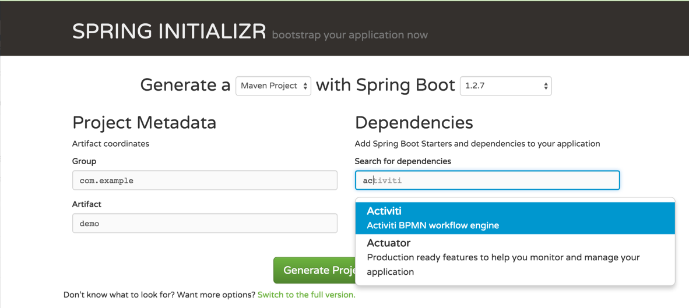Image resolution: width=689 pixels, height=308 pixels.
Task: Click the 'Activiti BPMN workflow engine' description
Action: tap(433, 226)
